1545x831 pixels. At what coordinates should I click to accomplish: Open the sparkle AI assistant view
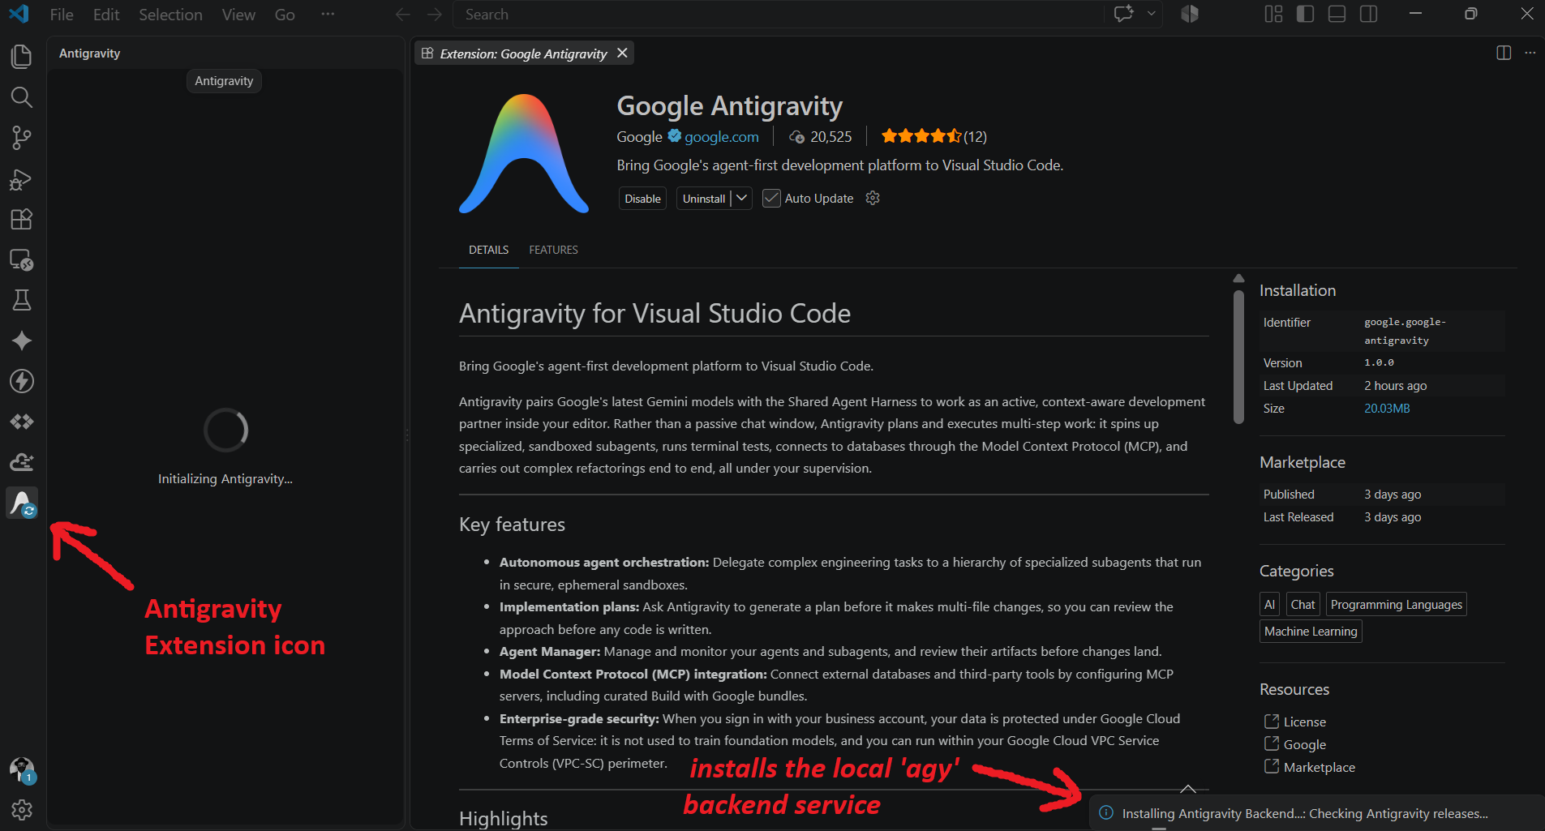pyautogui.click(x=22, y=341)
